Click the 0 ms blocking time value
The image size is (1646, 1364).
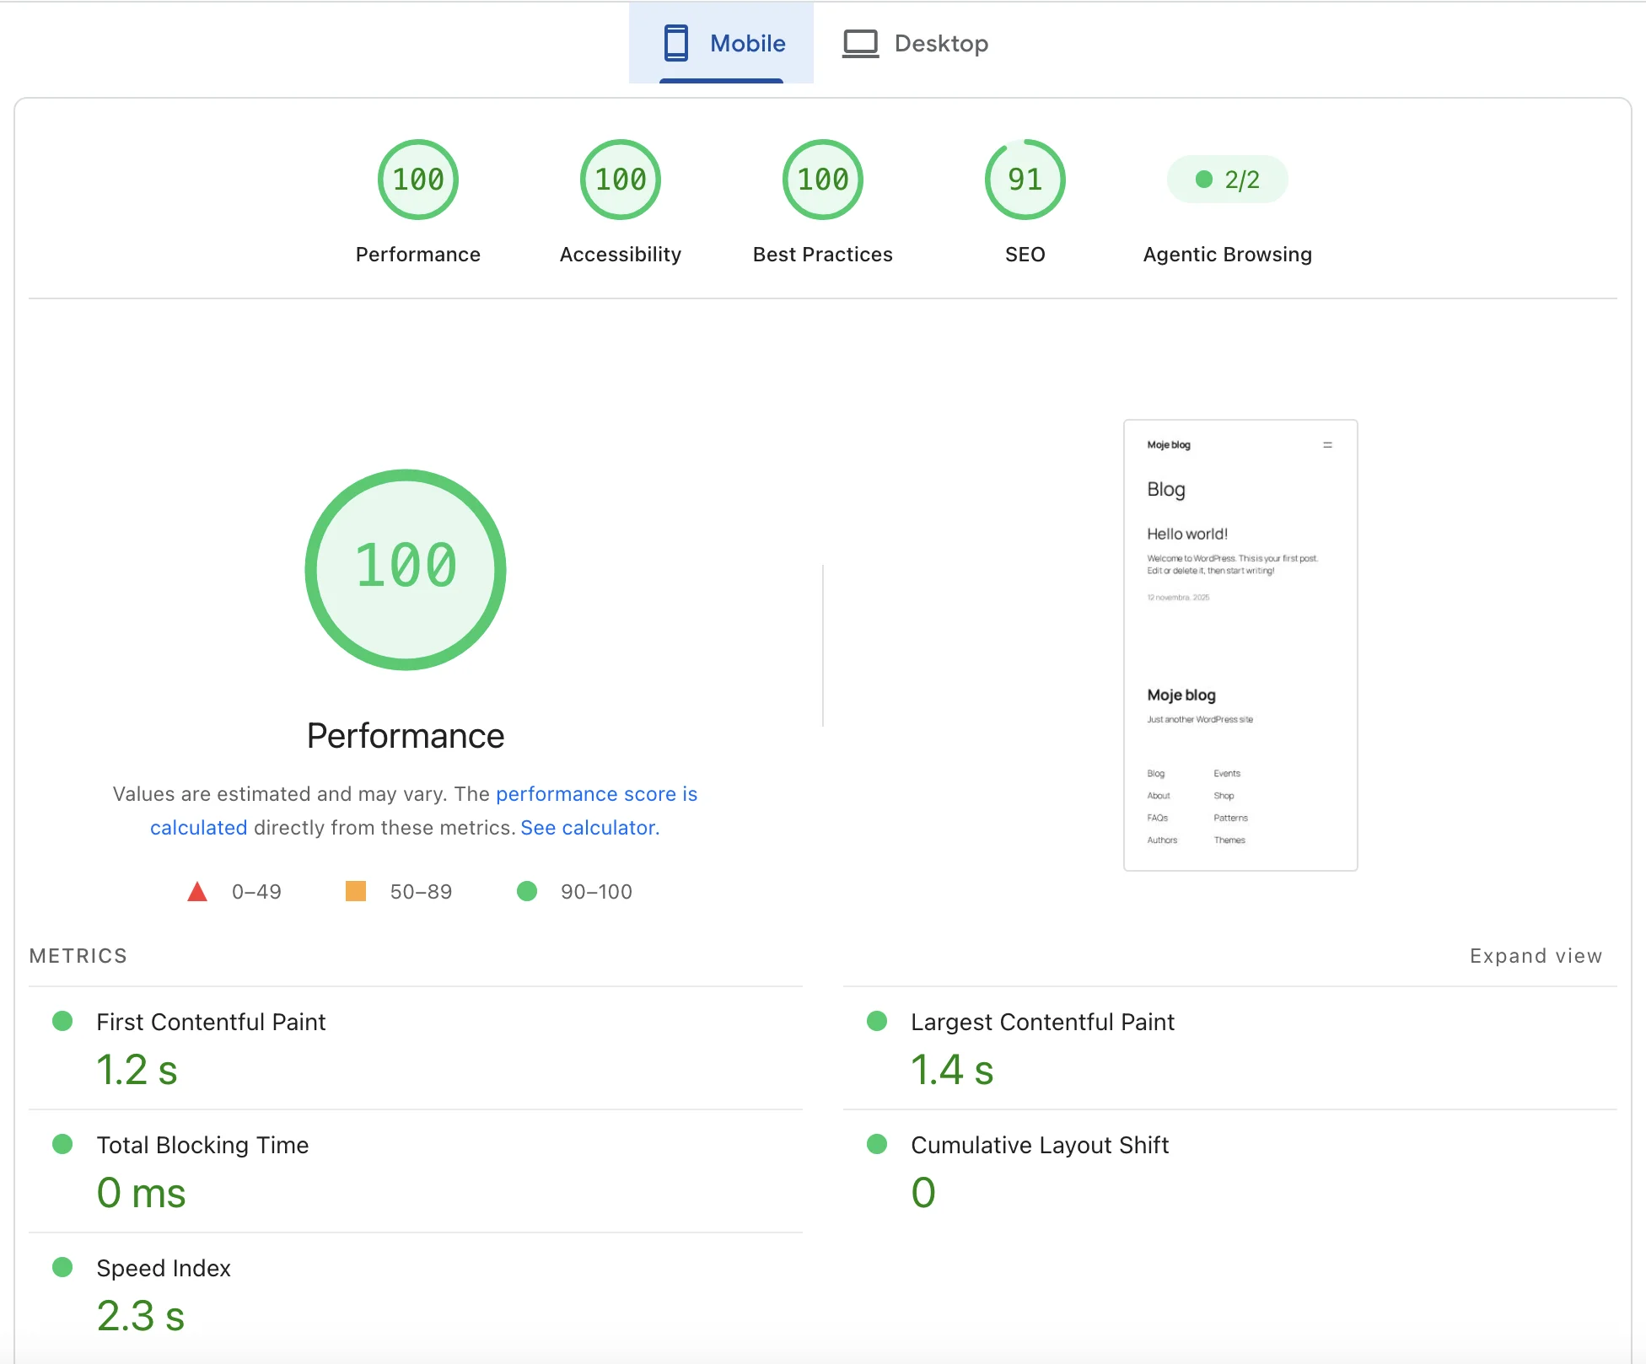[141, 1193]
